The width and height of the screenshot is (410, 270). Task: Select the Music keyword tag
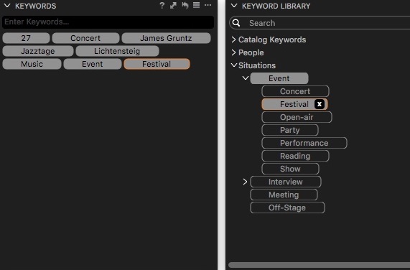tap(32, 64)
